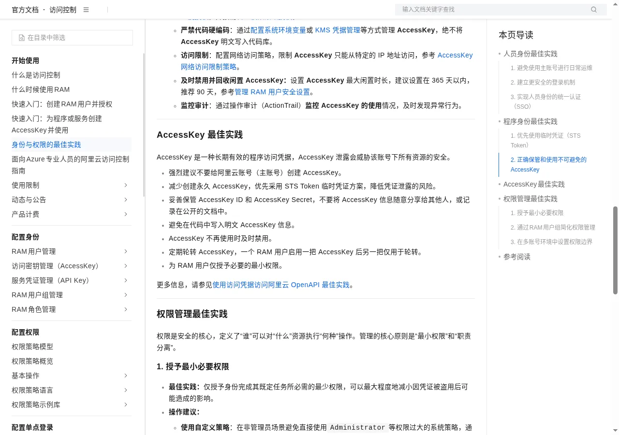This screenshot has height=435, width=619.
Task: Expand 基本操作 under 配置权限
Action: [126, 376]
